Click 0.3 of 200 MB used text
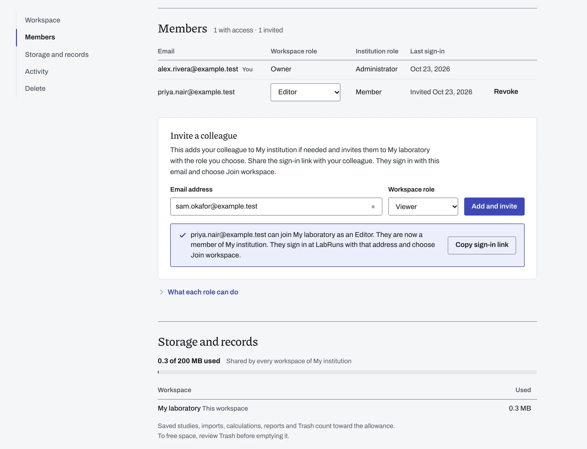Image resolution: width=587 pixels, height=449 pixels. (189, 361)
